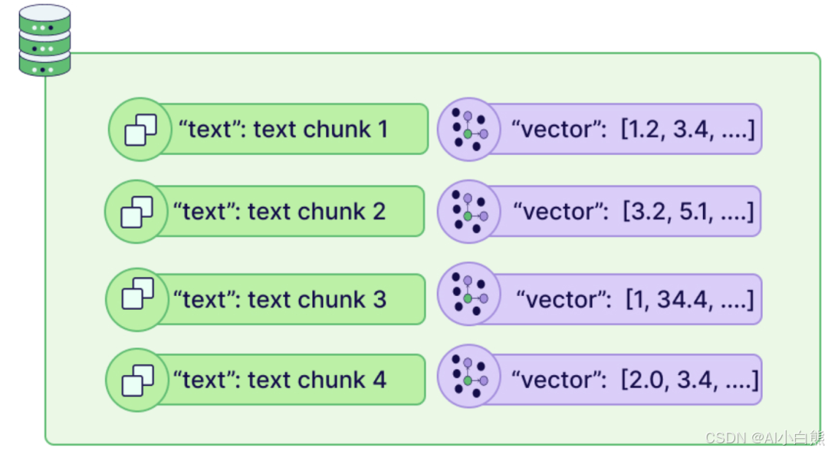Click the copy icon beside text chunk 2
This screenshot has width=828, height=451.
[x=136, y=212]
